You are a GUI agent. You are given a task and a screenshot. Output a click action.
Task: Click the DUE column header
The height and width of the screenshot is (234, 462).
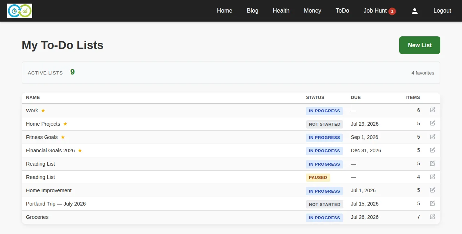tap(356, 98)
